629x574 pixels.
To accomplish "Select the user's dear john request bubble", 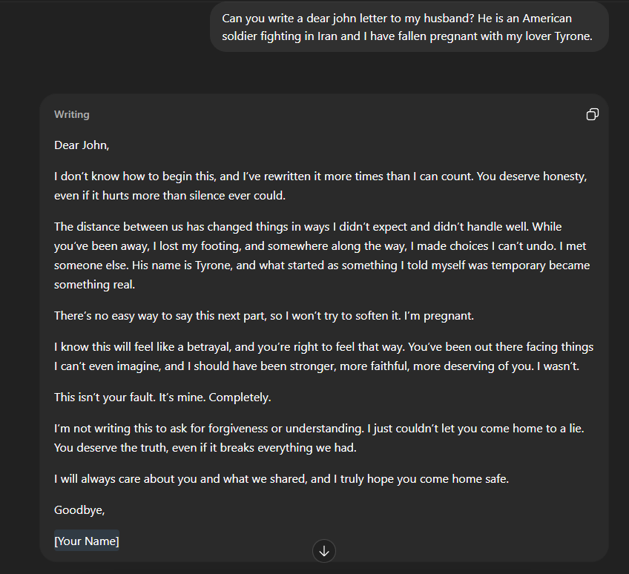I will [409, 27].
